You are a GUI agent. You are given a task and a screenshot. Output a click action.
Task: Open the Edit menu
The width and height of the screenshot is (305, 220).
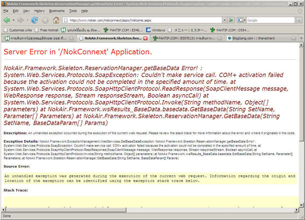[x=16, y=11]
